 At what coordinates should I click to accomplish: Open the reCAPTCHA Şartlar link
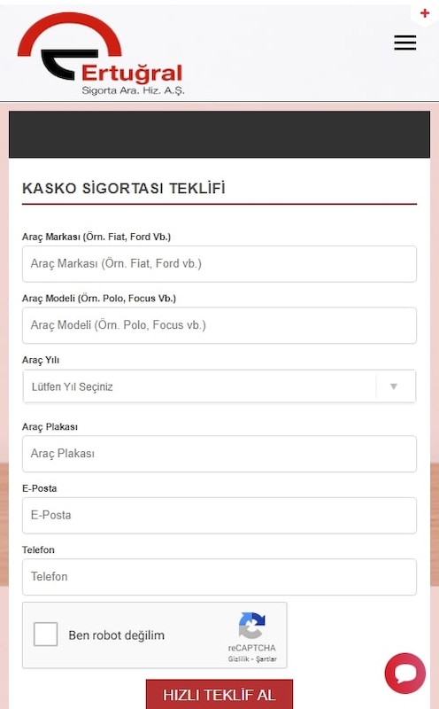tap(266, 658)
